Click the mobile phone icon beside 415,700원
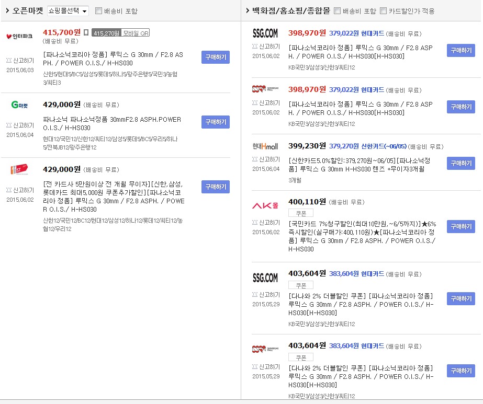 click(86, 32)
